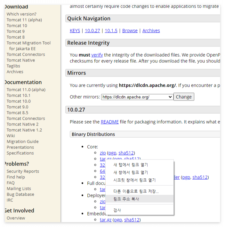
Task: Open Tomcat Migration Tool for Jakarta EE
Action: pos(29,46)
